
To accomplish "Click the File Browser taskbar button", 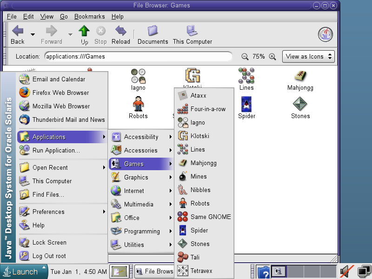I will coord(154,272).
